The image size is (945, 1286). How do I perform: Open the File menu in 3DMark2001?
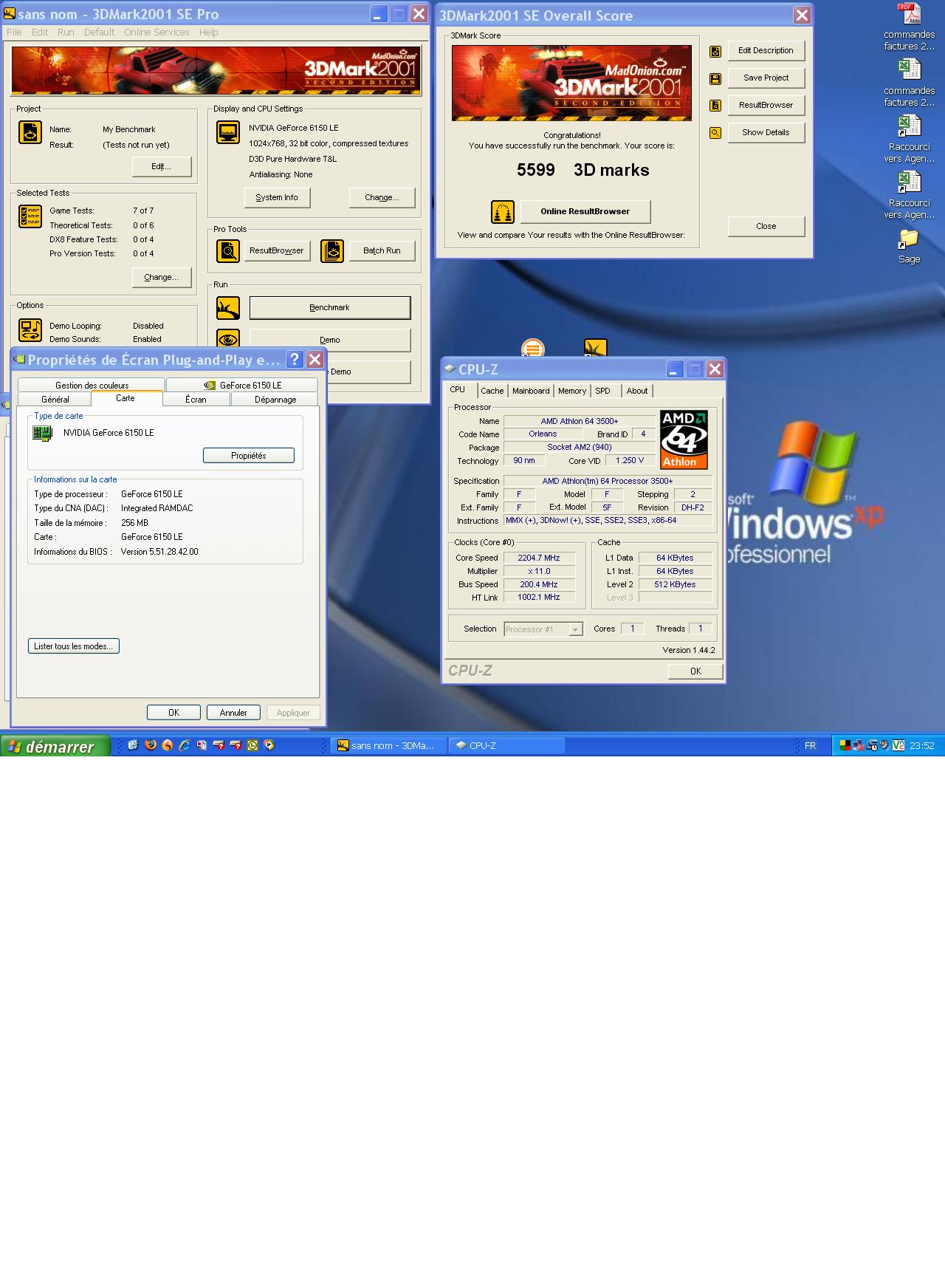(14, 33)
